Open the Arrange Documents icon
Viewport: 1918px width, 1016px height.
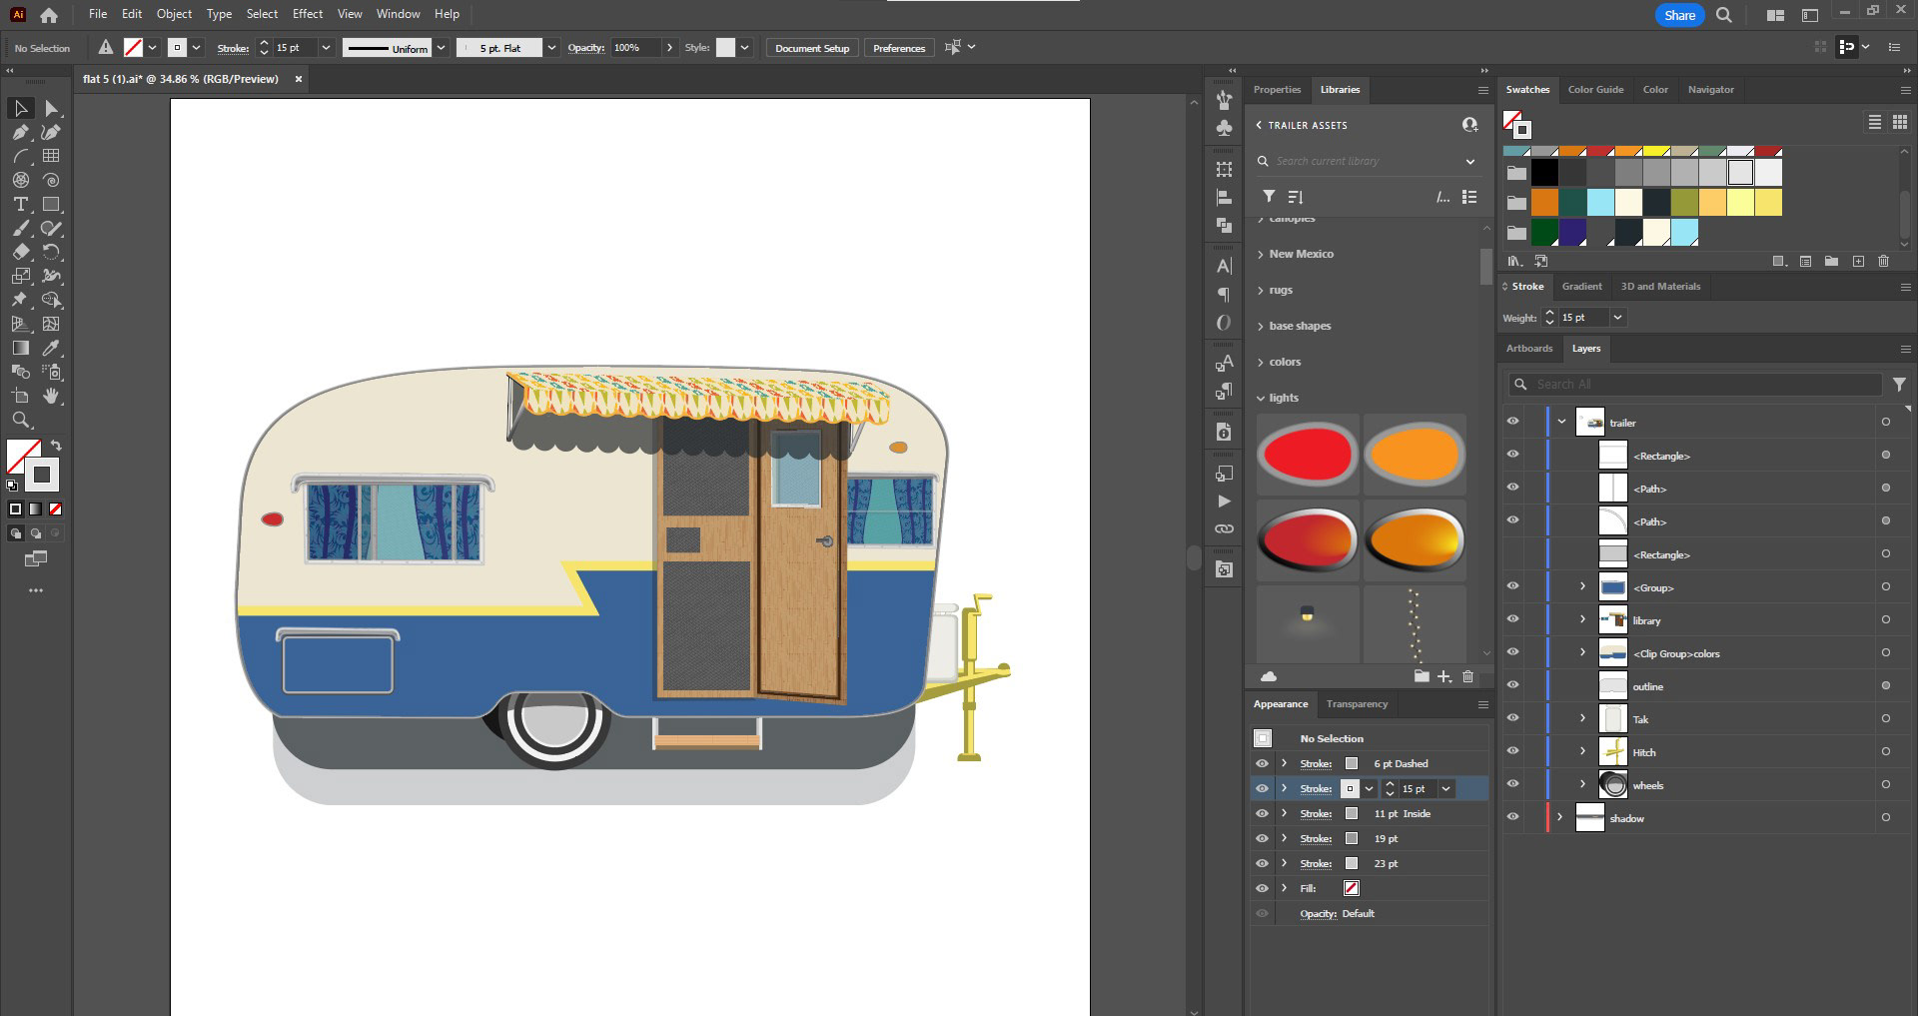click(1775, 15)
